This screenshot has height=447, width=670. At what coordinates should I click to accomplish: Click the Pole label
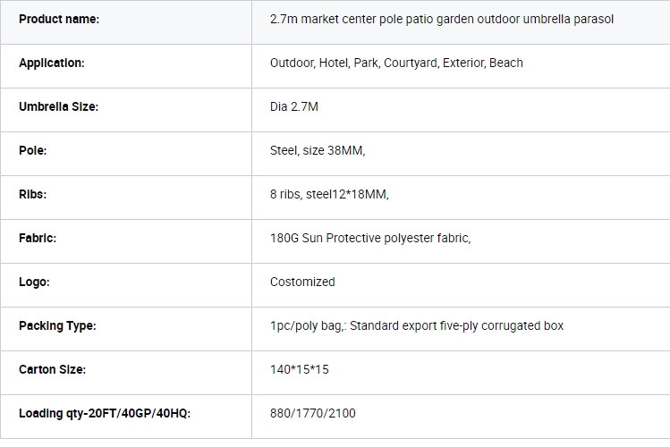[x=32, y=151]
